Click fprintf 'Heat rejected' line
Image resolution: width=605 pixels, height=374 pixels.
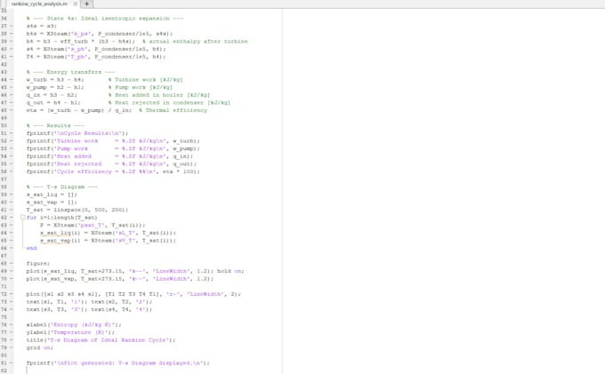[111, 163]
